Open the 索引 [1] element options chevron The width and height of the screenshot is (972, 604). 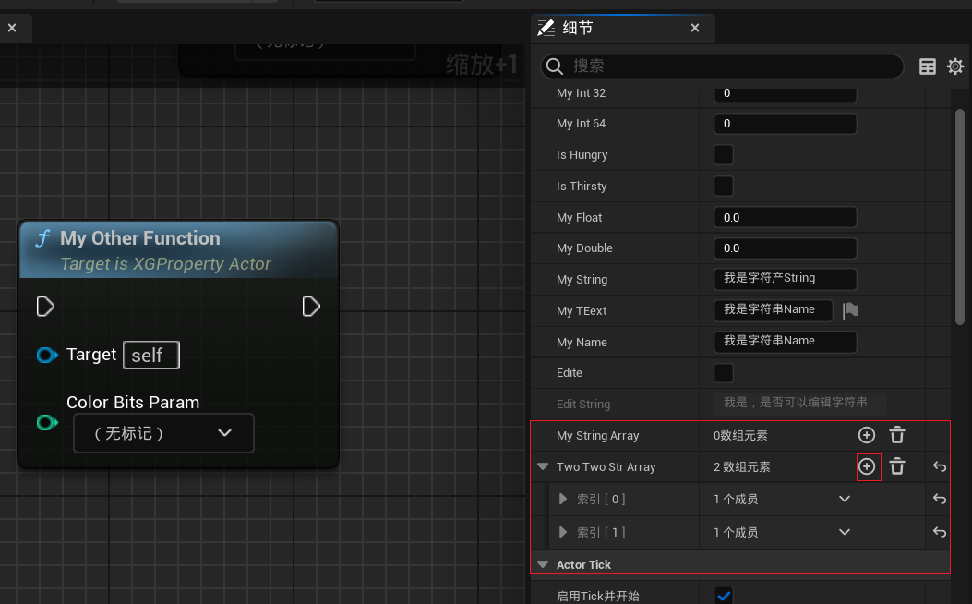pos(845,531)
